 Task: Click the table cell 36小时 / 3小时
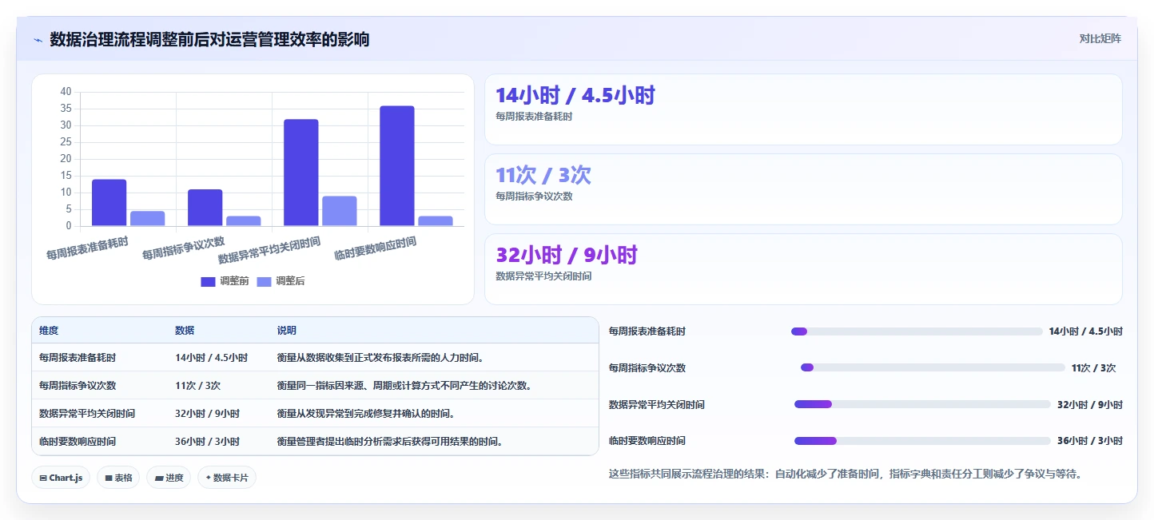[x=208, y=442]
